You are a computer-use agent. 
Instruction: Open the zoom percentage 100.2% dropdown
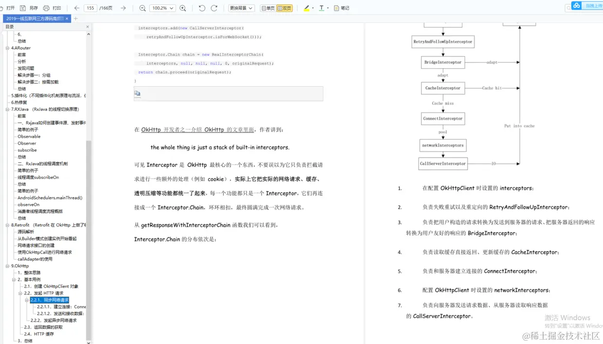(x=162, y=8)
